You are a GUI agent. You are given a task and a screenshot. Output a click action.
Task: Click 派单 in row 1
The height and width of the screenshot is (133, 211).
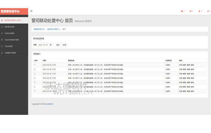[x=181, y=65]
